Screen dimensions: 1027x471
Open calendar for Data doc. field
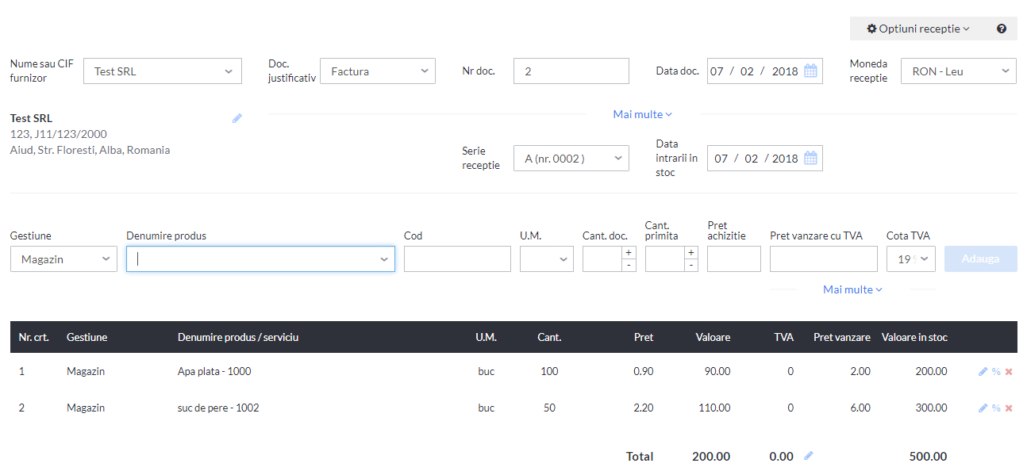[810, 71]
